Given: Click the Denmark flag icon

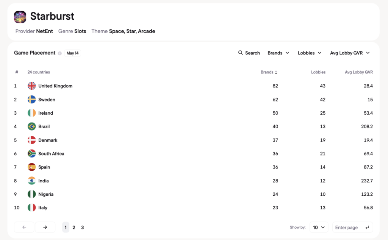Looking at the screenshot, I should tap(32, 140).
